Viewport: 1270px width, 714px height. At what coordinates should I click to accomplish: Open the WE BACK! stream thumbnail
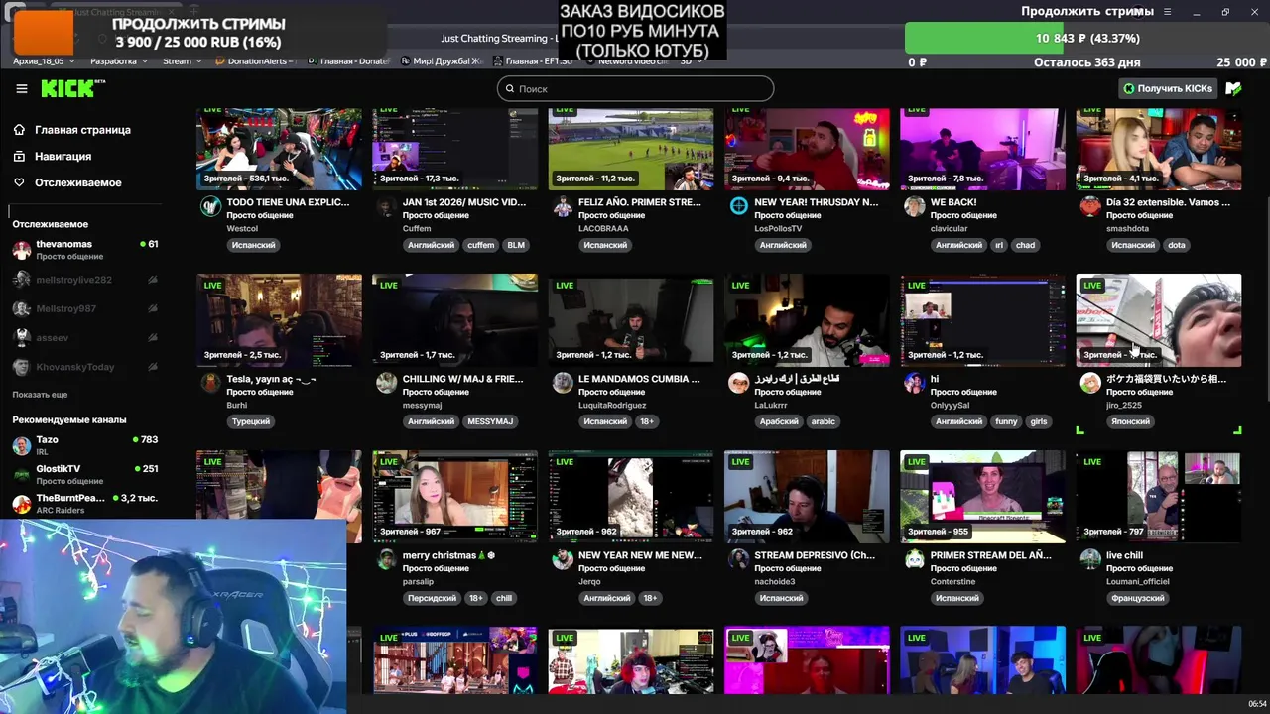[982, 150]
